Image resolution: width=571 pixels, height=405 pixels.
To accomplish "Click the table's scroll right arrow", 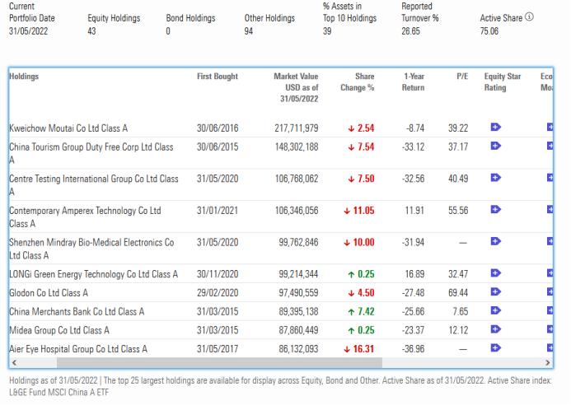I will 547,362.
